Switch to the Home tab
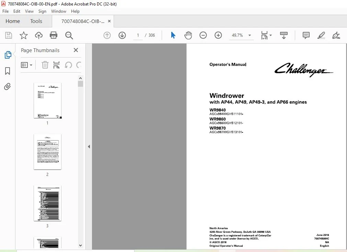The width and height of the screenshot is (347, 252). pyautogui.click(x=13, y=21)
